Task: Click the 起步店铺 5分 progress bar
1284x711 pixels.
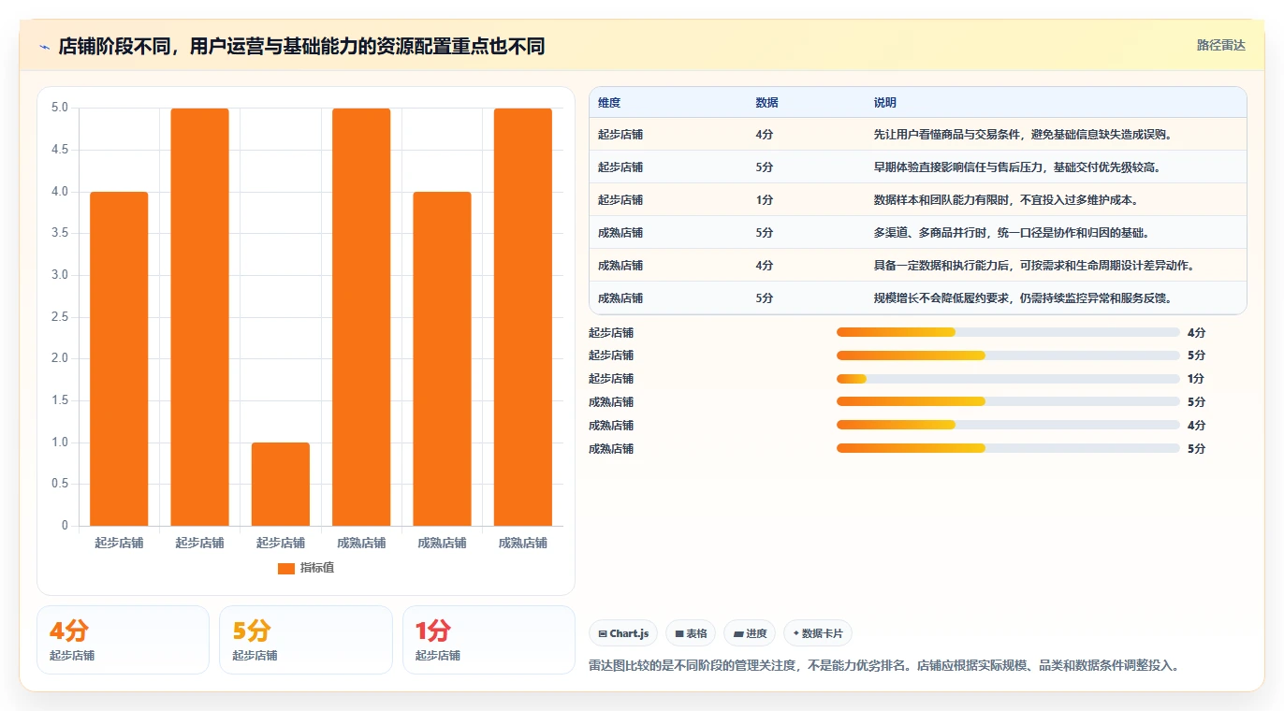Action: [x=1008, y=355]
